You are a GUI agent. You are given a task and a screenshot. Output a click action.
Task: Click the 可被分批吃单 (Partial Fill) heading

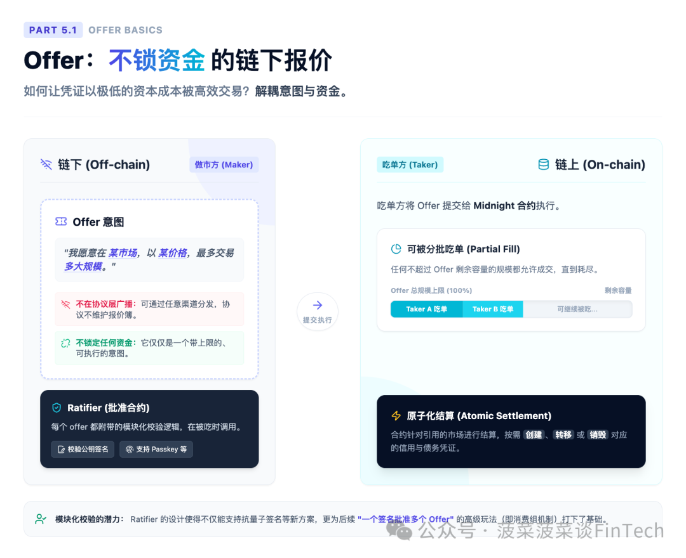point(464,249)
